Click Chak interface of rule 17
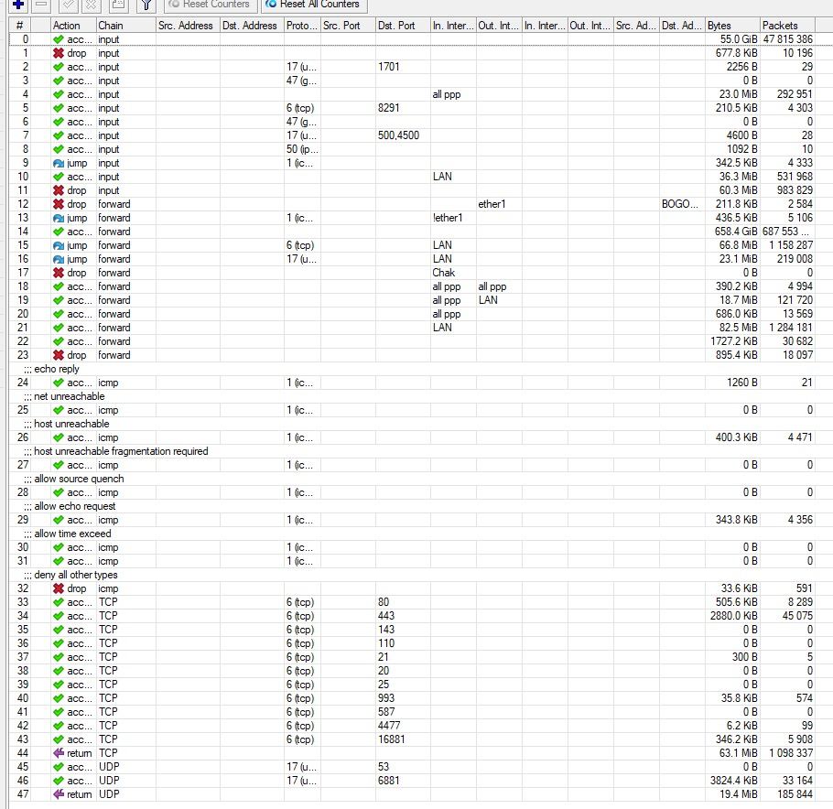833x809 pixels. (x=444, y=273)
